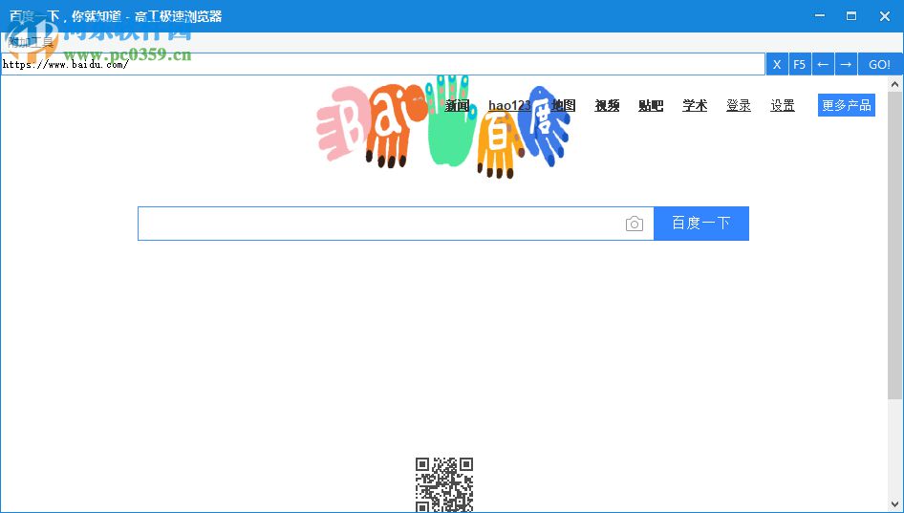Open the 视频 link
The height and width of the screenshot is (513, 904).
[x=607, y=105]
